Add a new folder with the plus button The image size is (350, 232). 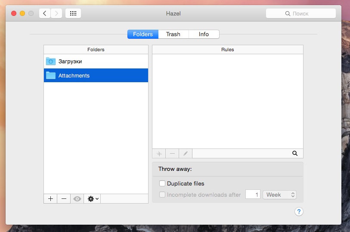click(x=50, y=199)
